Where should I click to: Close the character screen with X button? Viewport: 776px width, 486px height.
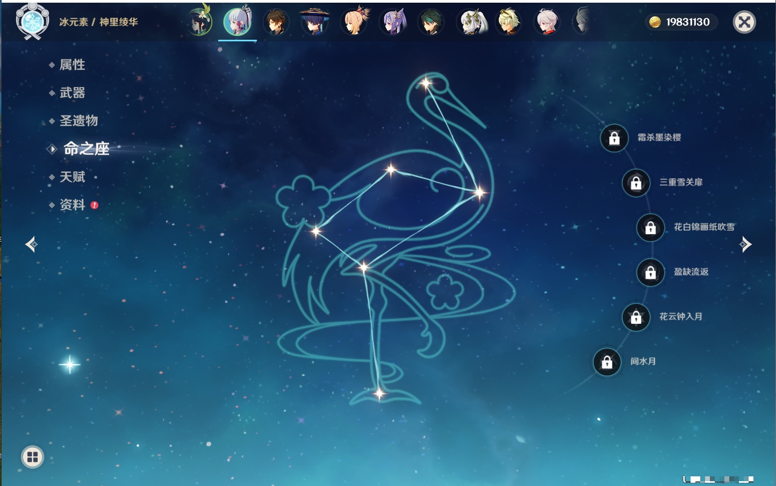click(744, 22)
